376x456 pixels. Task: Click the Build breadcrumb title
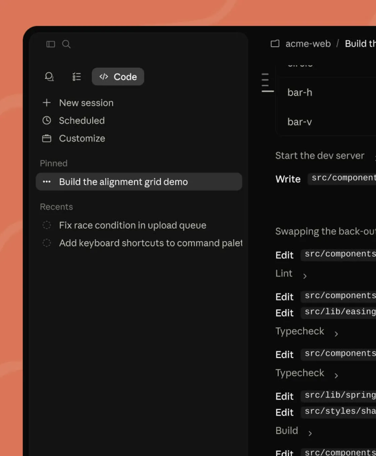point(360,44)
